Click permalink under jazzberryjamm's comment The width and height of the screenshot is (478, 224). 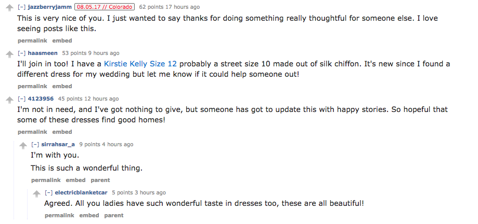click(32, 40)
